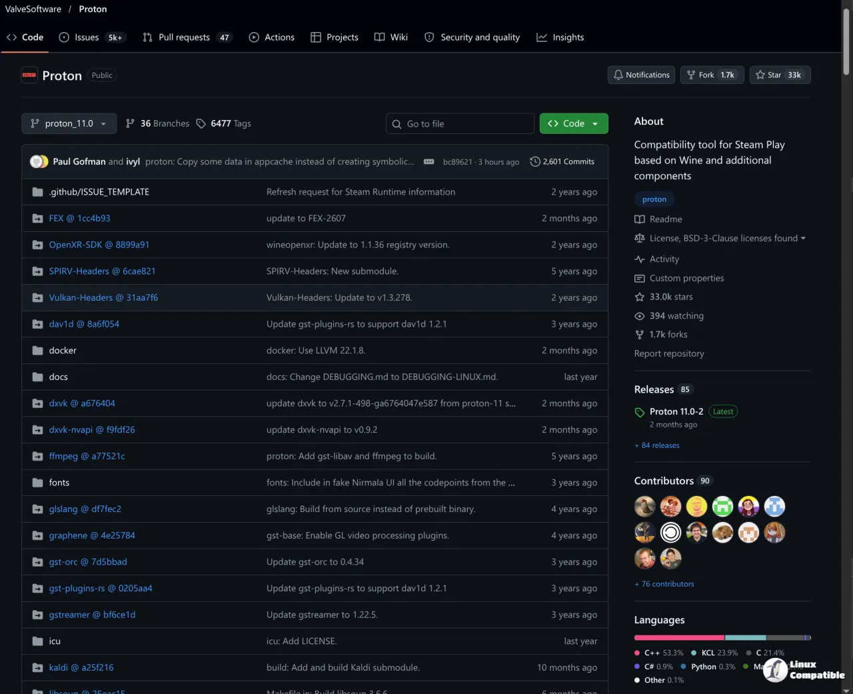View 2,601 Commits history
This screenshot has width=853, height=694.
point(562,162)
